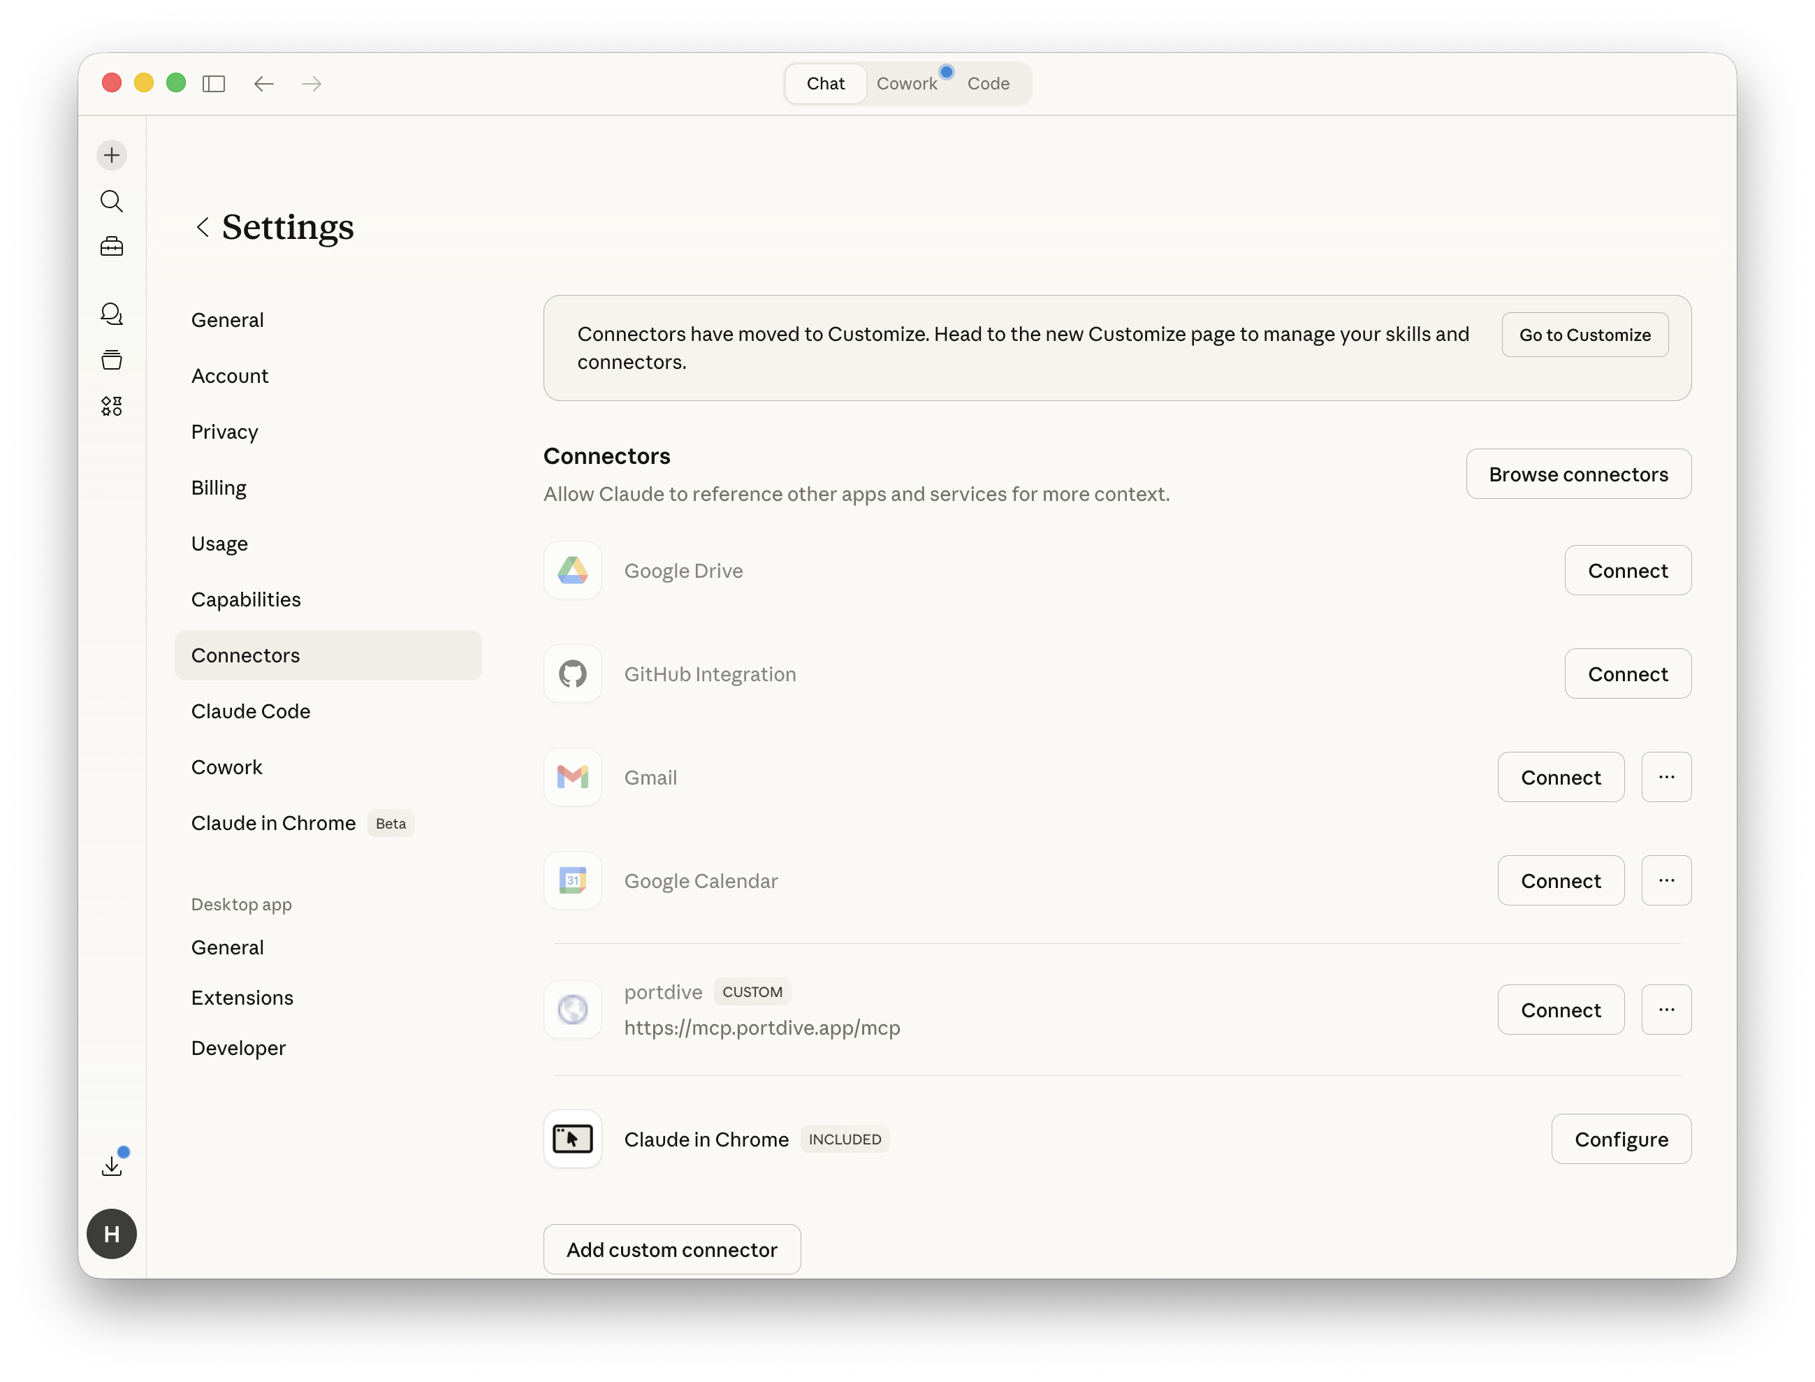This screenshot has width=1815, height=1382.
Task: Connect Google Calendar
Action: (x=1560, y=880)
